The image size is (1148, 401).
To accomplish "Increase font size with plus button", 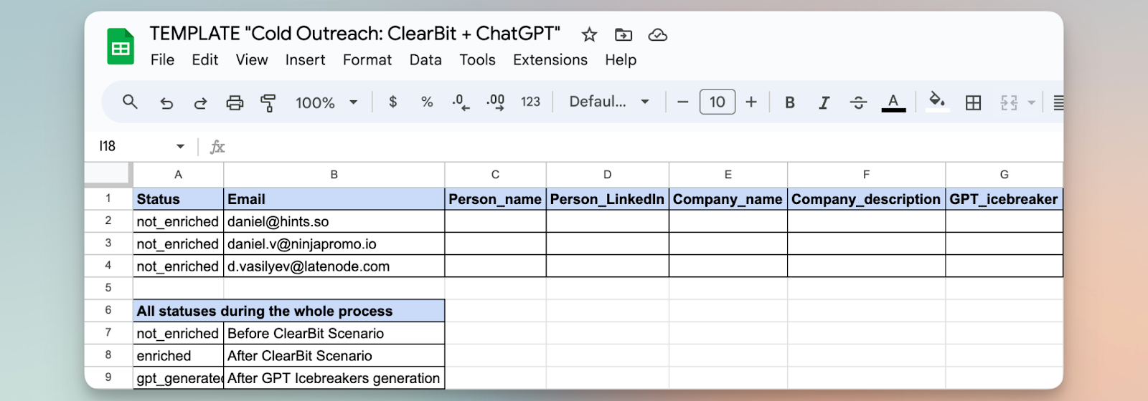I will click(751, 102).
